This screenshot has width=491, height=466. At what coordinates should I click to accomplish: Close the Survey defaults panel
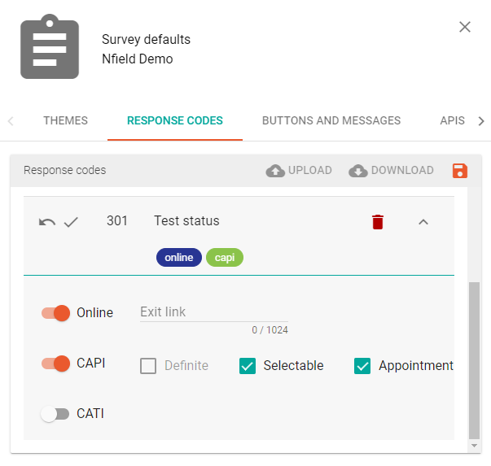pyautogui.click(x=465, y=27)
